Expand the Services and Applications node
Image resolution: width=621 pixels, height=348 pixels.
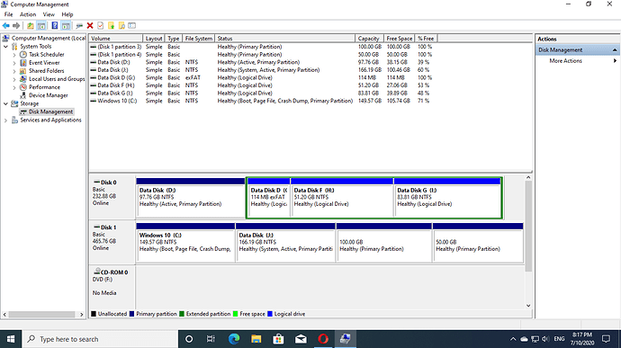coord(5,120)
